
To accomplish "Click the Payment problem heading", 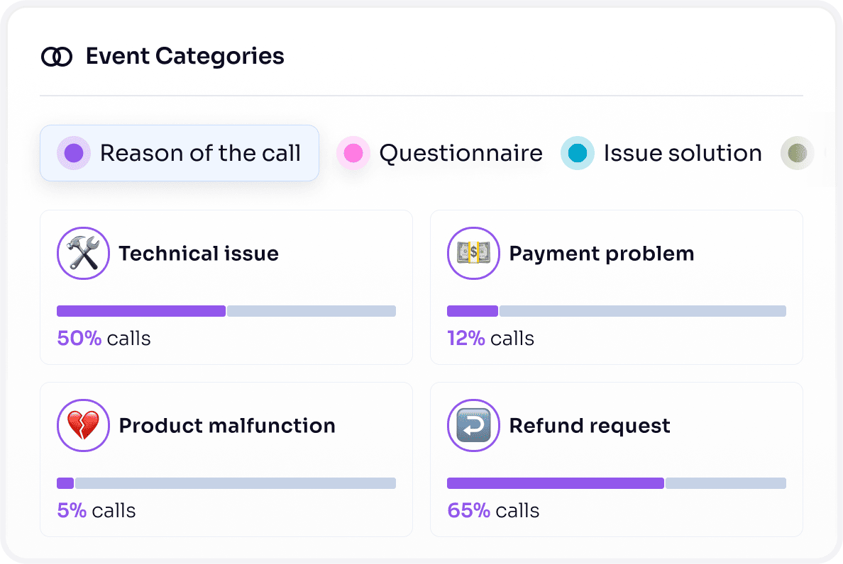I will [602, 254].
